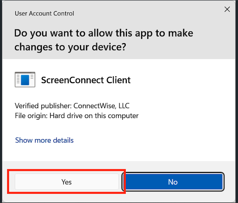
Task: Click the 'changes to your device?' line
Action: click(x=70, y=47)
